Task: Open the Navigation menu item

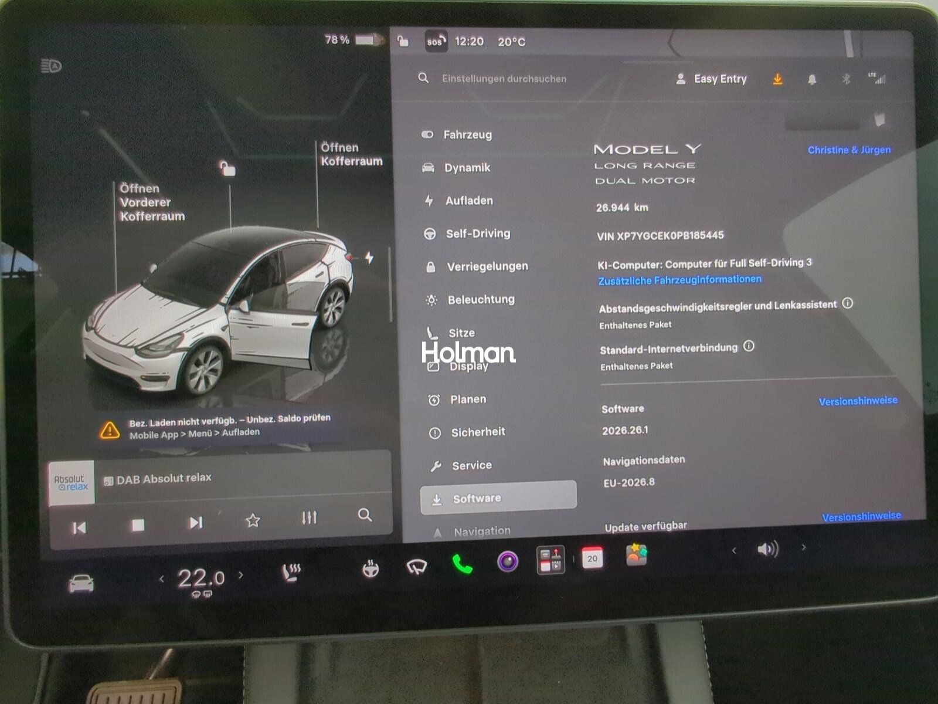Action: 471,532
